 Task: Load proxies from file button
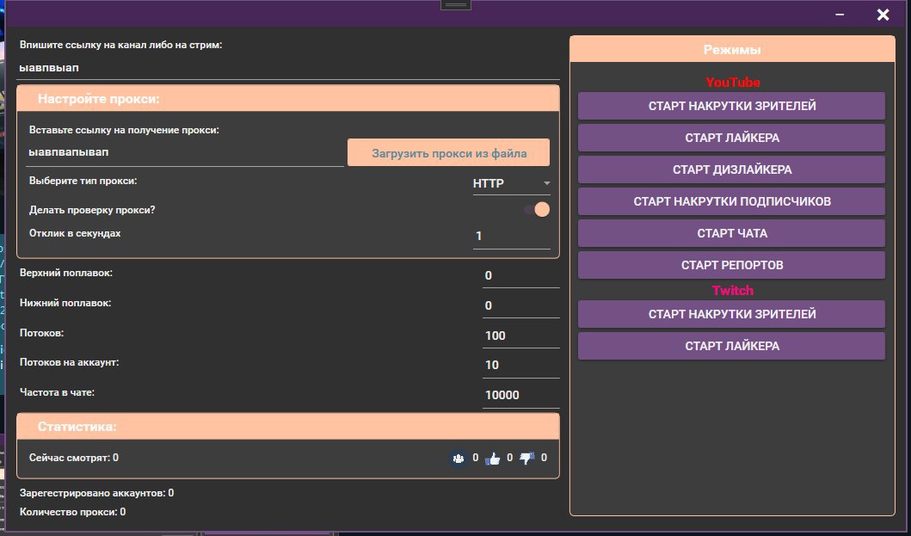click(x=448, y=153)
